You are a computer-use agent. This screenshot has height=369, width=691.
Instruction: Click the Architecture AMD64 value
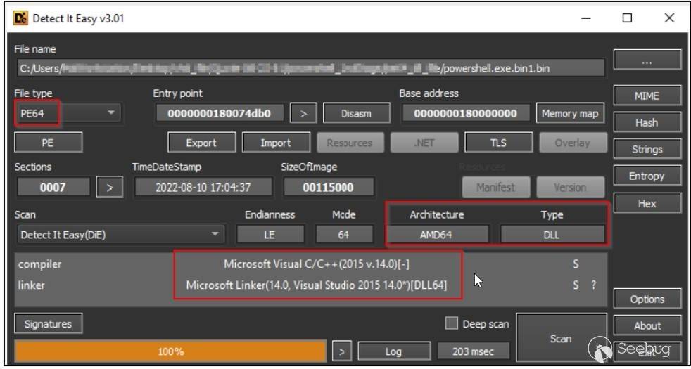pyautogui.click(x=437, y=234)
